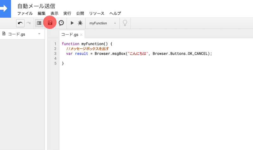253x150 pixels.
Task: Click the undo arrow icon
Action: (x=20, y=23)
